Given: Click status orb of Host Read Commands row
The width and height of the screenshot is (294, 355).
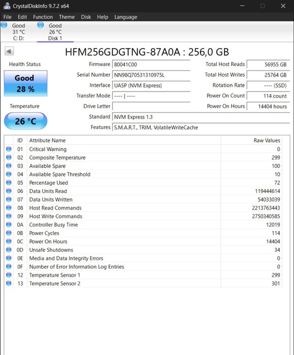Looking at the screenshot, I should click(x=9, y=208).
